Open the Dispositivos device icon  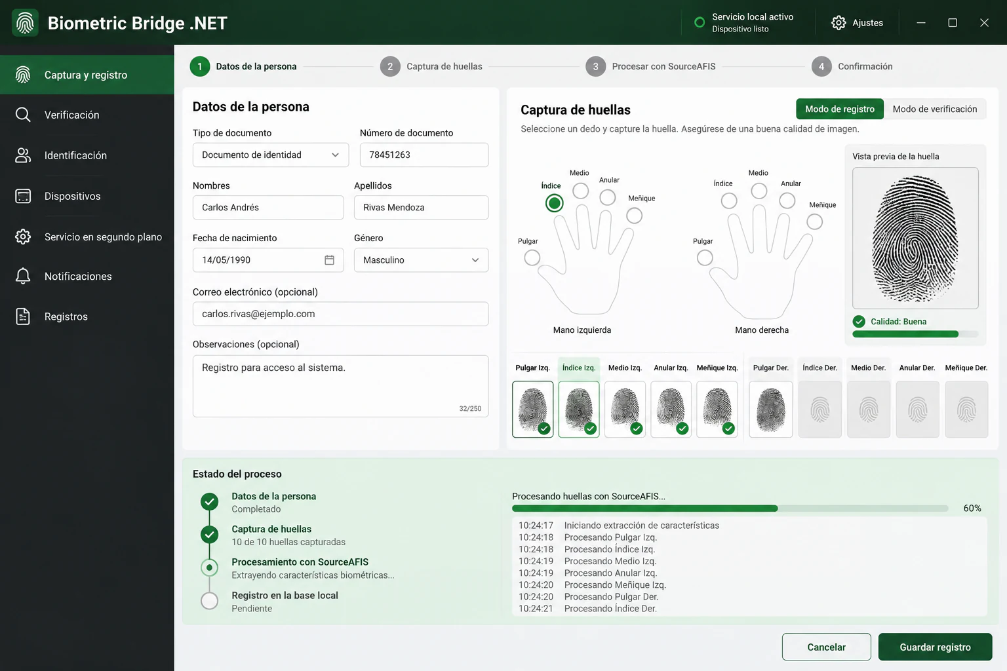tap(23, 196)
